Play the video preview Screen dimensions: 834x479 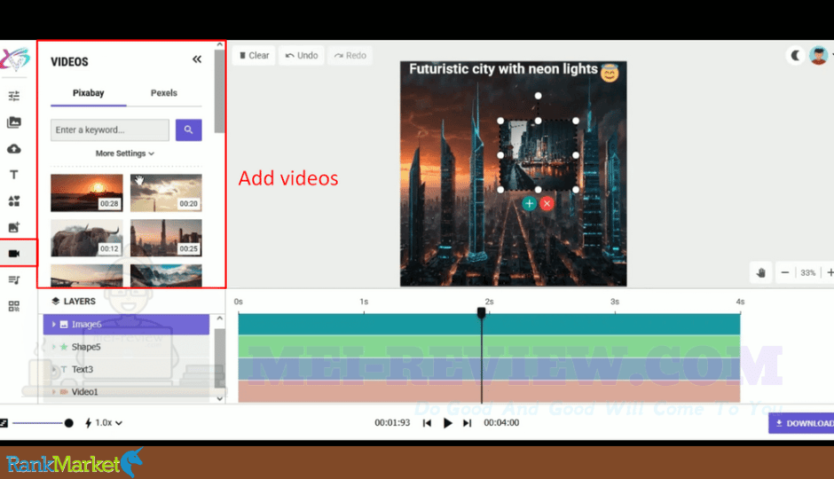pos(447,423)
